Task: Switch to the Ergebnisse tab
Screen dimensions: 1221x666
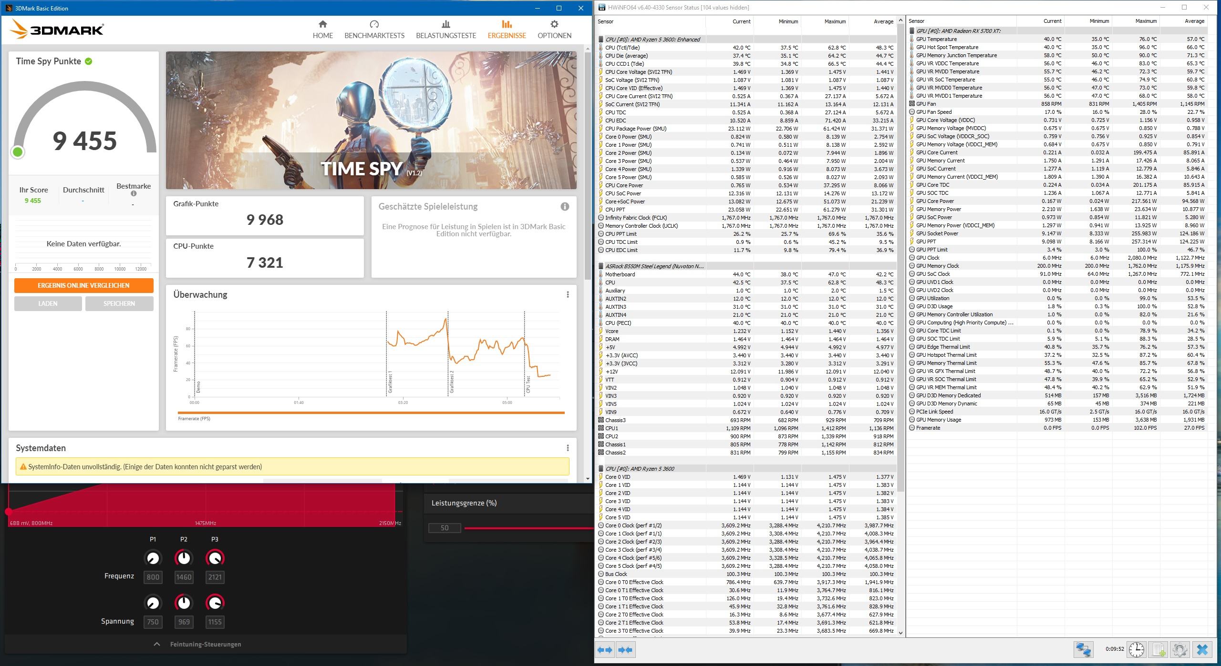Action: pyautogui.click(x=507, y=30)
